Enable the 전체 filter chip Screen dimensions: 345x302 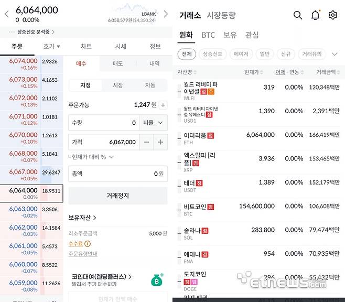(187, 54)
